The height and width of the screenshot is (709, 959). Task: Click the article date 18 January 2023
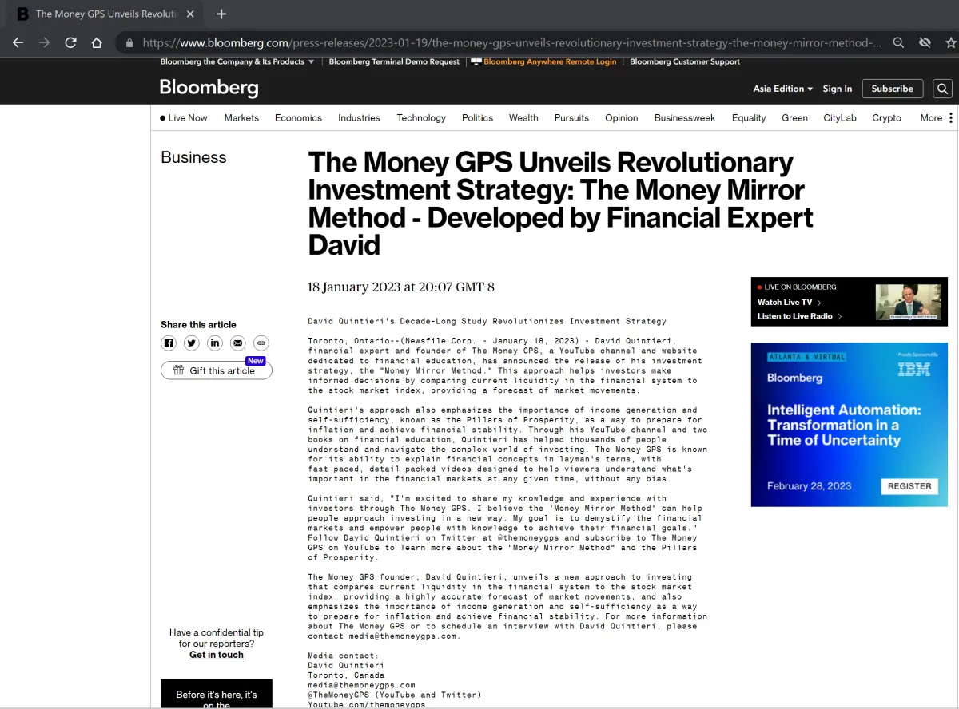[401, 287]
